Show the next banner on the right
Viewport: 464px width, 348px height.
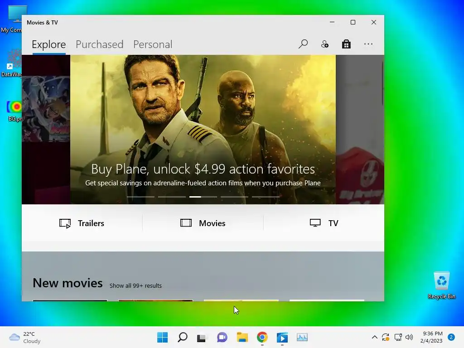(360, 129)
